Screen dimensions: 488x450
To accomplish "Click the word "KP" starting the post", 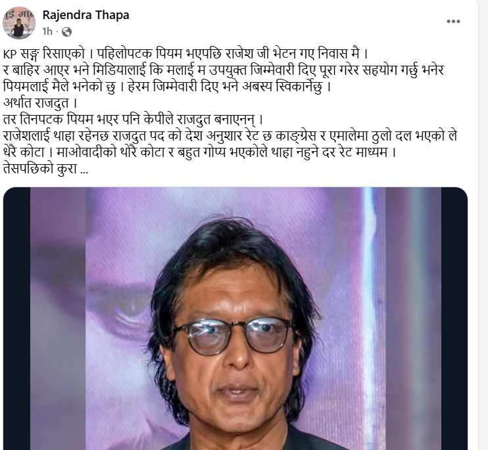I will coord(10,55).
